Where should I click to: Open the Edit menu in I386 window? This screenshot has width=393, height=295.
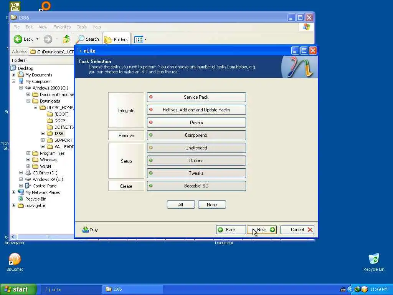[x=29, y=27]
